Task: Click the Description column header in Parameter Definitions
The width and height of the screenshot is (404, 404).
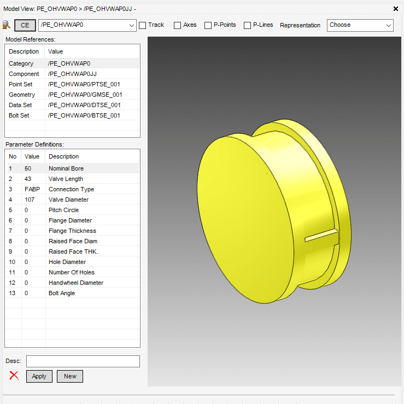Action: coord(64,156)
